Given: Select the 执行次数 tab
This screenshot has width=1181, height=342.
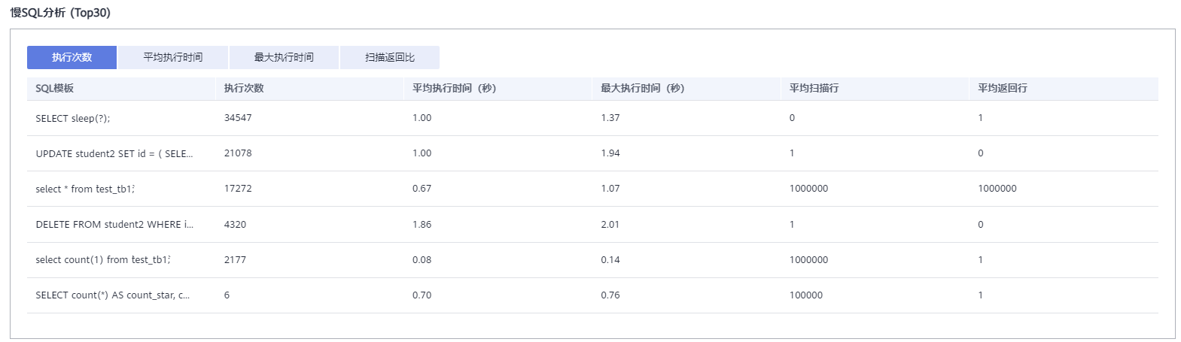Looking at the screenshot, I should click(72, 57).
